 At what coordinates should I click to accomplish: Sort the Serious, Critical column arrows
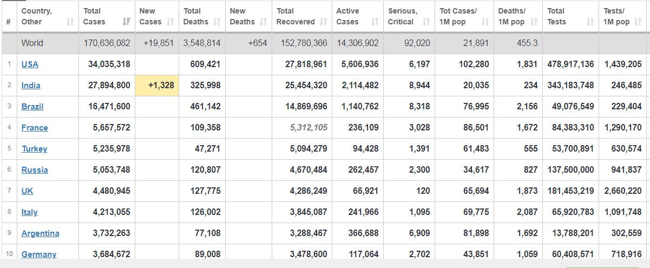[x=426, y=22]
